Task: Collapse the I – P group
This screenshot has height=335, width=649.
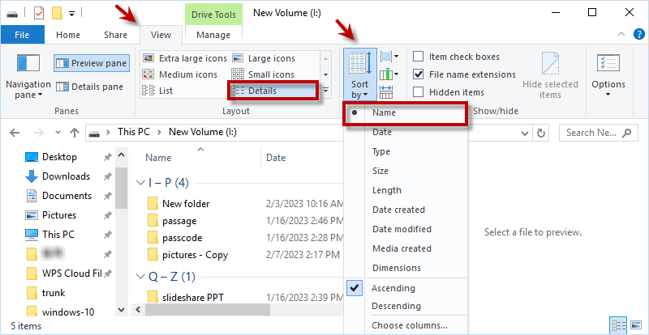Action: [x=141, y=182]
